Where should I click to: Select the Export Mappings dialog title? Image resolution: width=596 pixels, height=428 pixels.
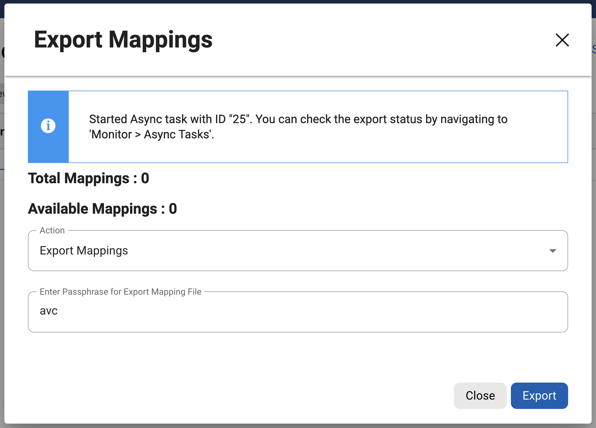[x=123, y=40]
